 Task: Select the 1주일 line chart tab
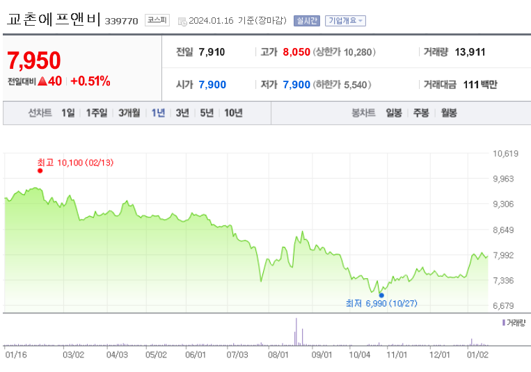(x=96, y=113)
